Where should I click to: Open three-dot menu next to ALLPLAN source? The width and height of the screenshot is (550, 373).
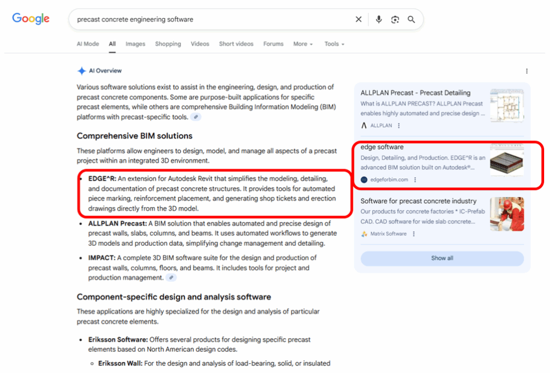399,126
